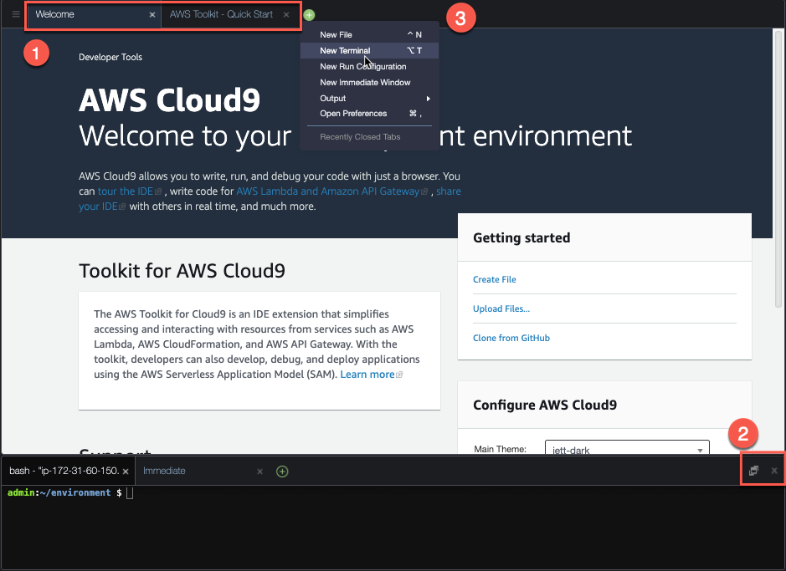The image size is (786, 571).
Task: Select New Immediate Window menu entry
Action: [369, 83]
